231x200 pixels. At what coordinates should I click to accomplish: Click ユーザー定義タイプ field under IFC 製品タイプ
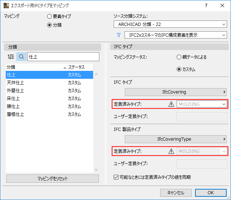[x=202, y=164]
